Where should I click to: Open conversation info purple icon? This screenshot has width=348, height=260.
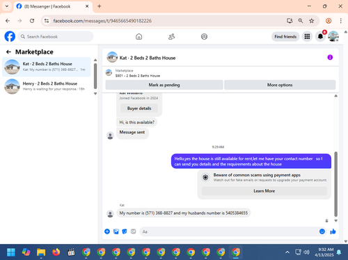[x=330, y=57]
